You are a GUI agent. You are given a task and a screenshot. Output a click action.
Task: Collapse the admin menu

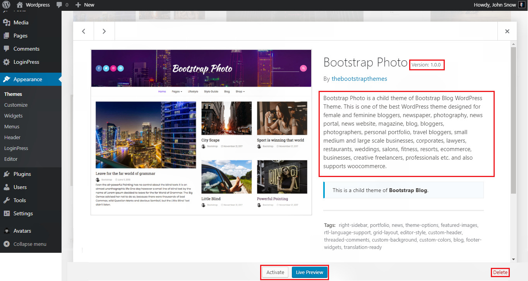pos(25,244)
